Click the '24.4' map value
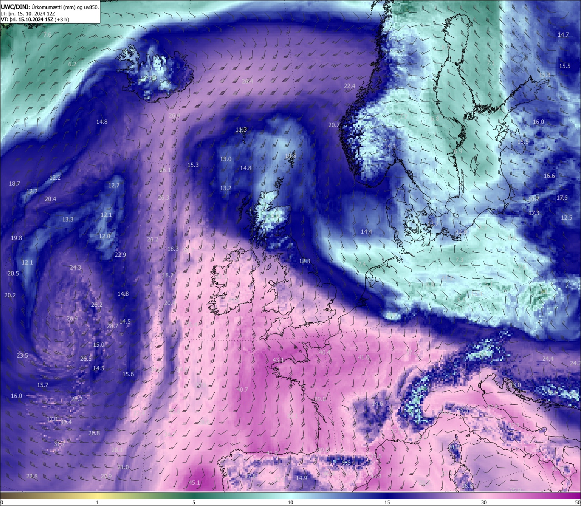Viewport: 581px width, 506px height. 548,359
